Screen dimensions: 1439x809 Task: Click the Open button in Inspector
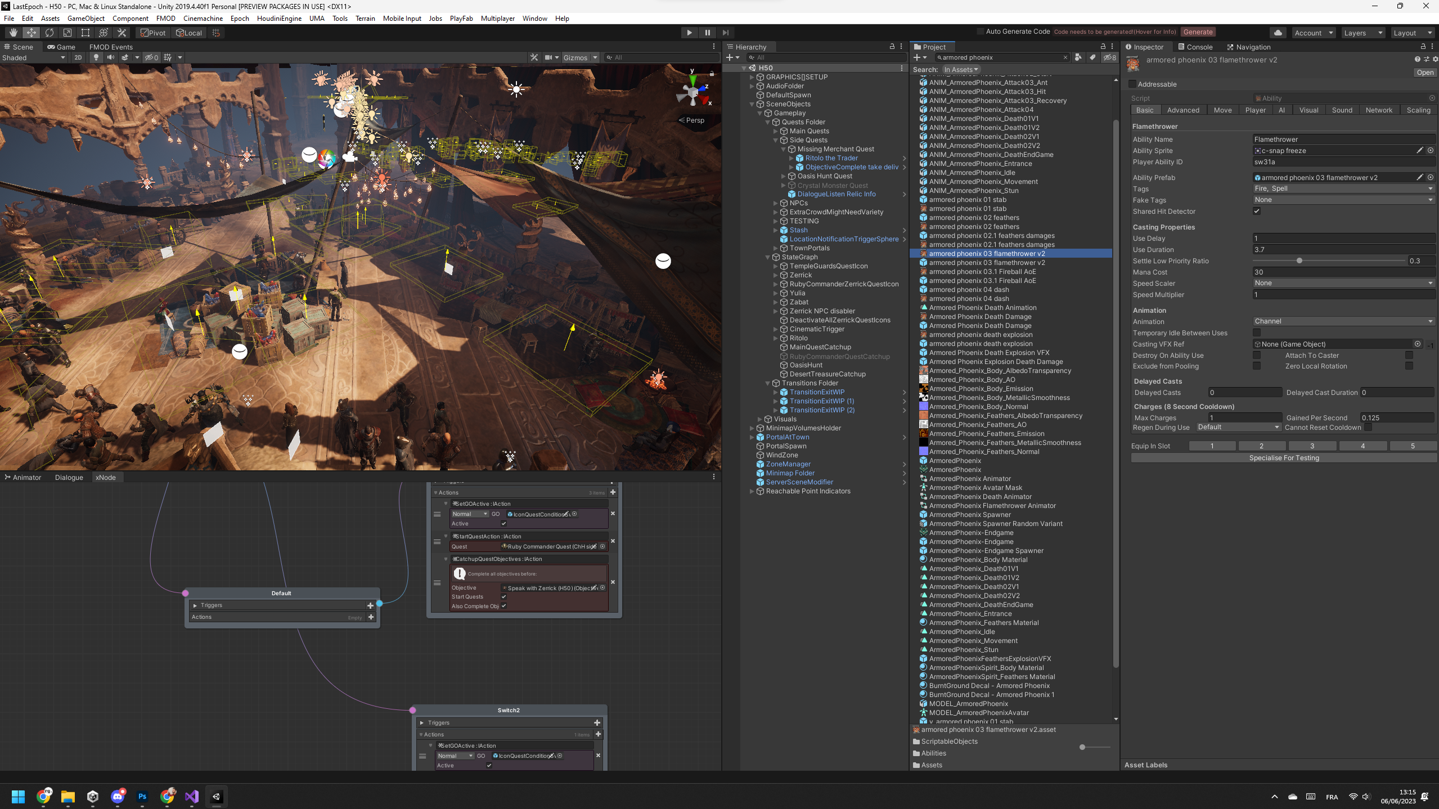[1424, 73]
